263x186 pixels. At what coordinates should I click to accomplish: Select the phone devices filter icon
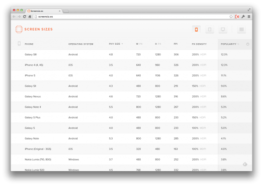click(196, 29)
